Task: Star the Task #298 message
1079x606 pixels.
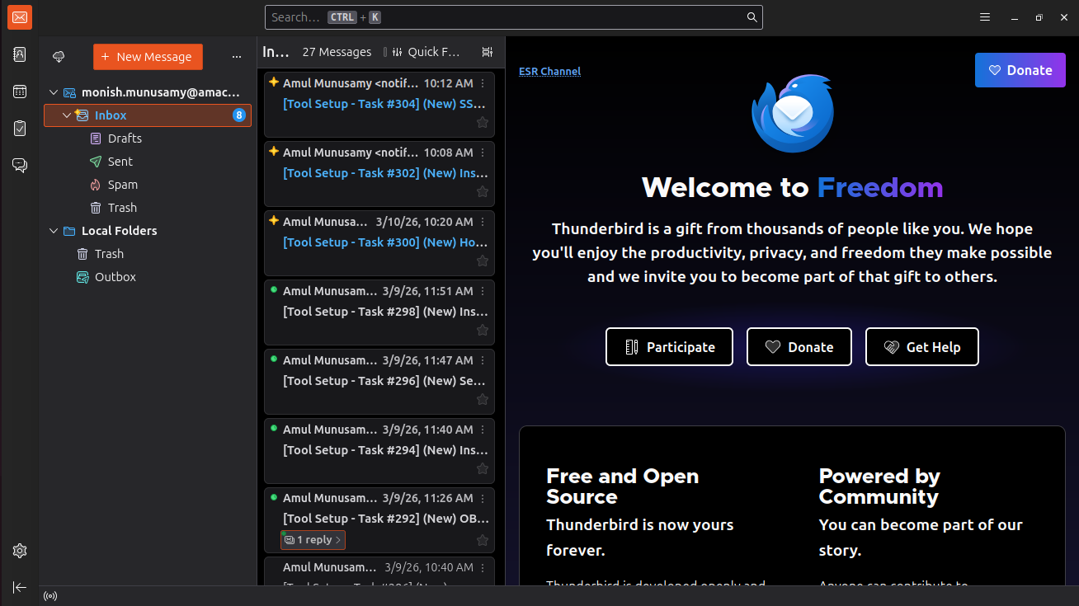Action: (x=483, y=331)
